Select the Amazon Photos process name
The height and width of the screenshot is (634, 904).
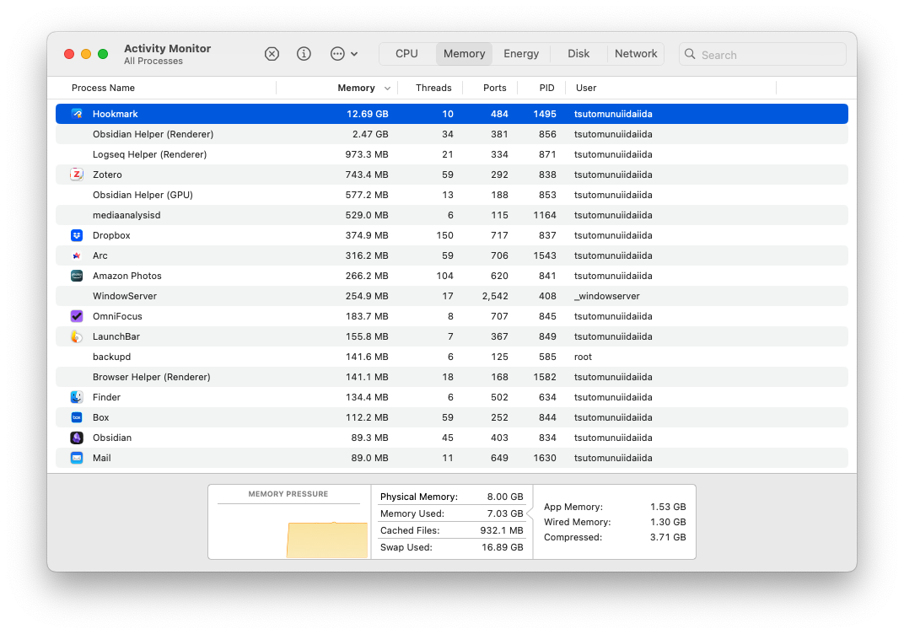click(126, 276)
